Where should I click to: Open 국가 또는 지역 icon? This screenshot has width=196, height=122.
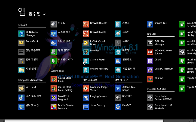point(22,98)
